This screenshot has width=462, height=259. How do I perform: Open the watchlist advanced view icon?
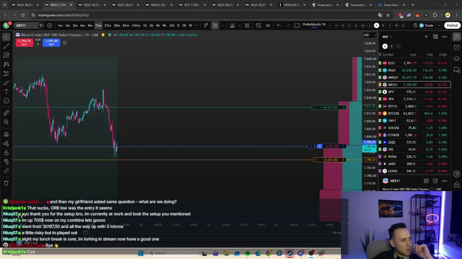point(435,37)
